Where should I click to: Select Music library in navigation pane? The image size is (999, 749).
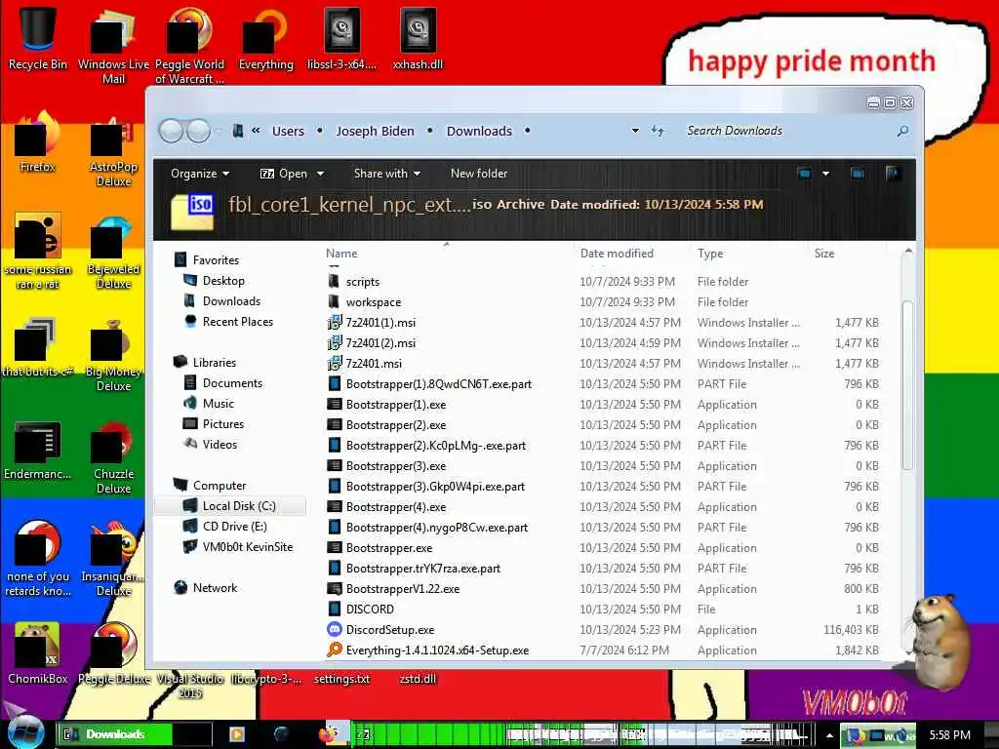coord(218,403)
